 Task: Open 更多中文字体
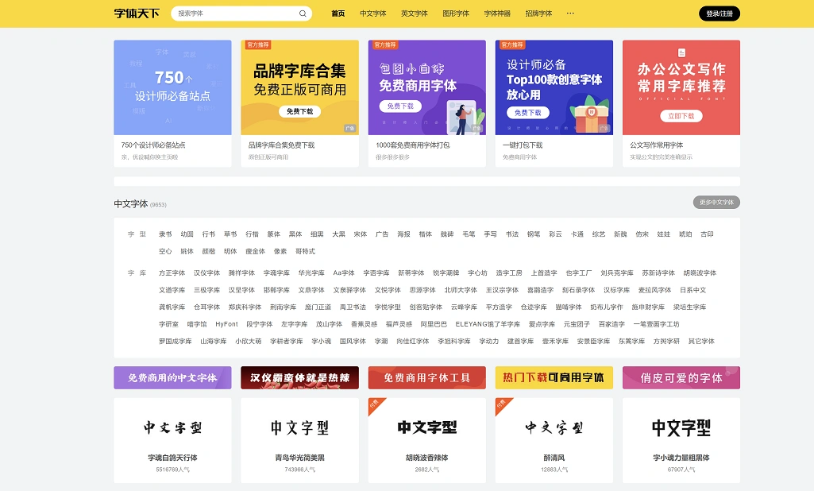point(717,202)
